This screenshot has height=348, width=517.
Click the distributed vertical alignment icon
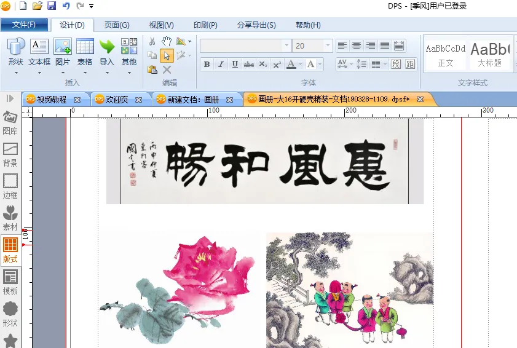[399, 45]
